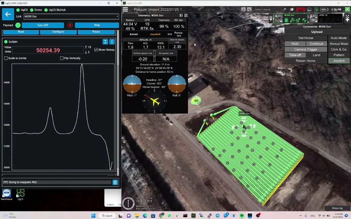Click the add-vehicle drone icon at top right

click(347, 19)
